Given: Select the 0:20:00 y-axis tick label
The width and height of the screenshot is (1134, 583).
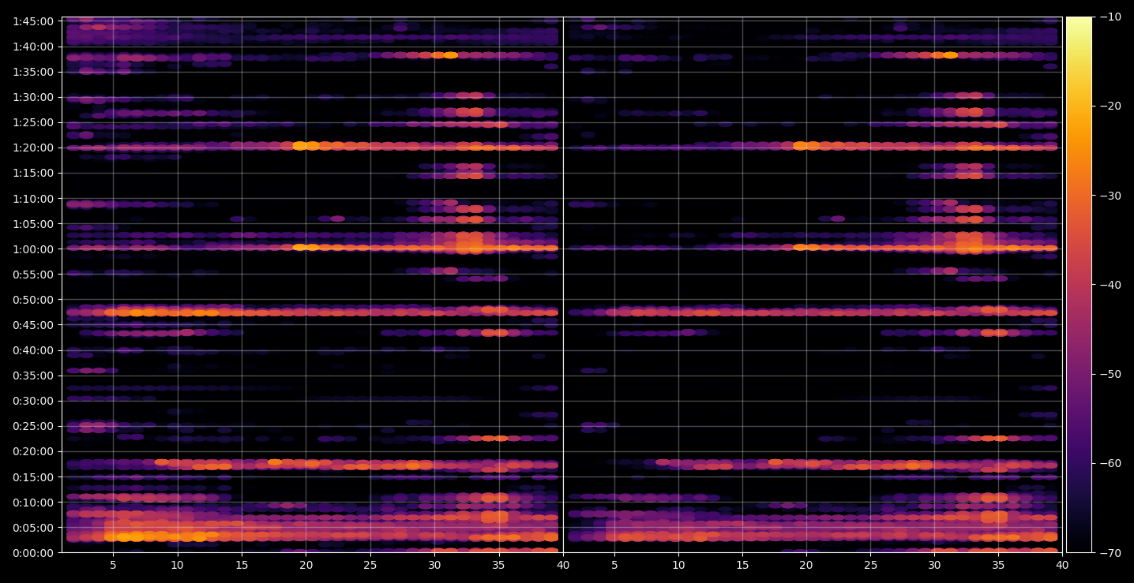Looking at the screenshot, I should coord(32,451).
